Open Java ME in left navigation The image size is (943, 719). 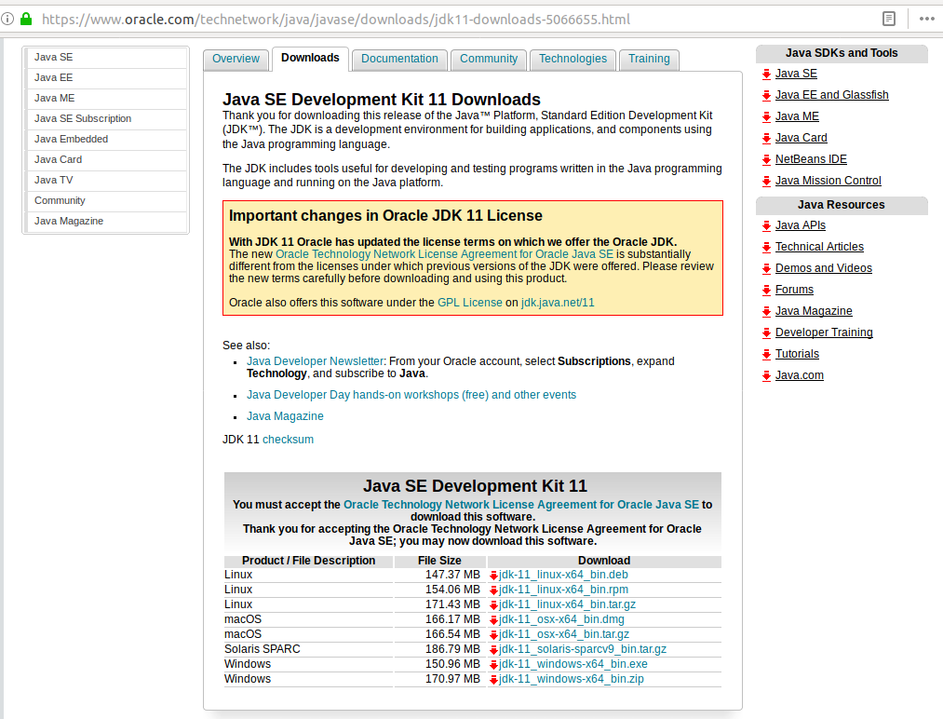point(106,98)
